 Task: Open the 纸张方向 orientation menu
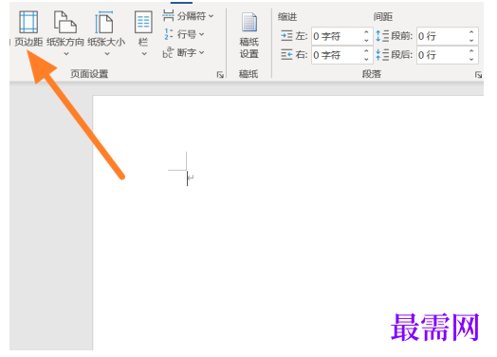point(65,33)
